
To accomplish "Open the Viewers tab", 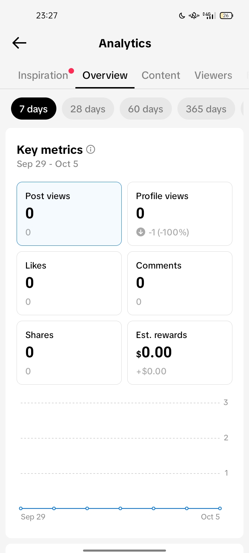I will [x=213, y=75].
